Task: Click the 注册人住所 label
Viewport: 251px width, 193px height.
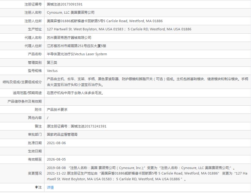Action: click(x=33, y=21)
